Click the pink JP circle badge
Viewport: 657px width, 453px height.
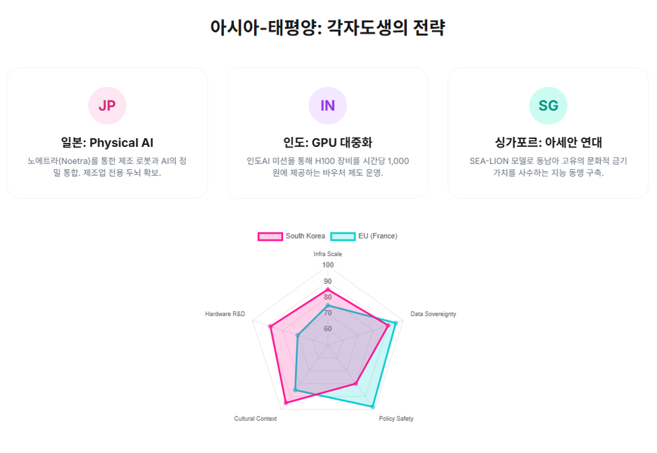click(x=107, y=106)
